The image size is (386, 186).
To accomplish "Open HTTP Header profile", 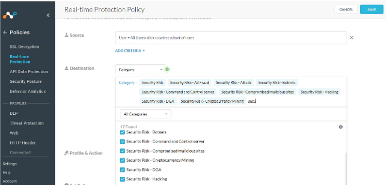I will coord(23,143).
